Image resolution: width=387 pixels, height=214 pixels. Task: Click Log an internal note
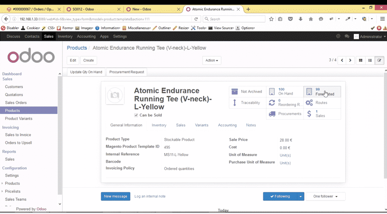click(x=150, y=196)
